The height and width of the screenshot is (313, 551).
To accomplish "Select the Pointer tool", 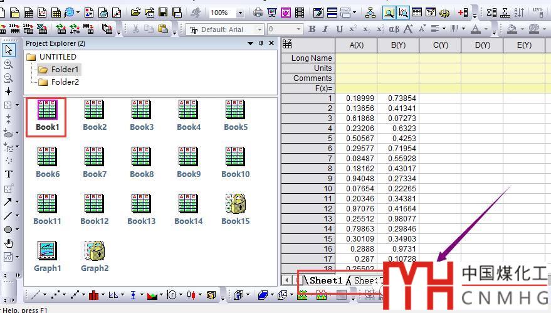I will (8, 50).
